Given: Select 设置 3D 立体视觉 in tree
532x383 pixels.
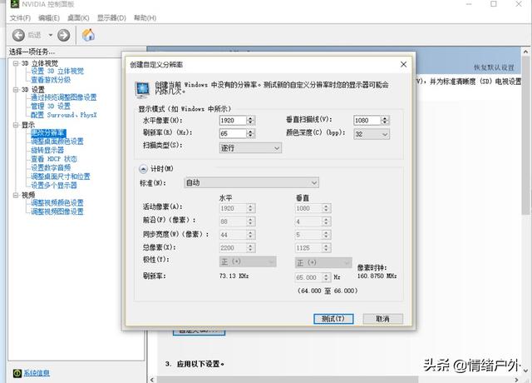Looking at the screenshot, I should coord(57,71).
